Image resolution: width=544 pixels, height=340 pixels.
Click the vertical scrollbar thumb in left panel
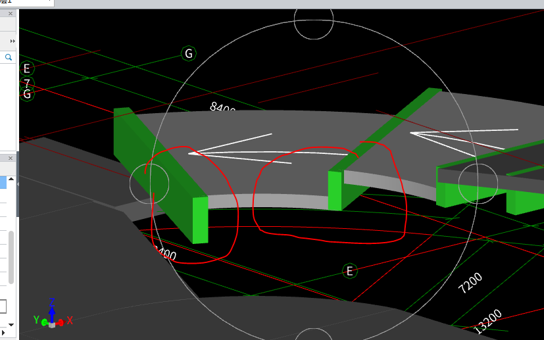click(11, 257)
